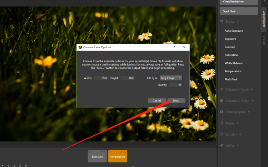
Task: Click the Width input field
Action: tap(101, 78)
